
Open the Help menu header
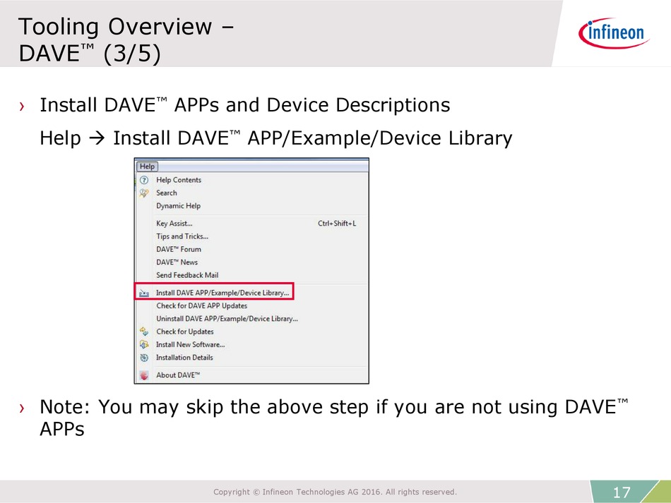pyautogui.click(x=147, y=166)
